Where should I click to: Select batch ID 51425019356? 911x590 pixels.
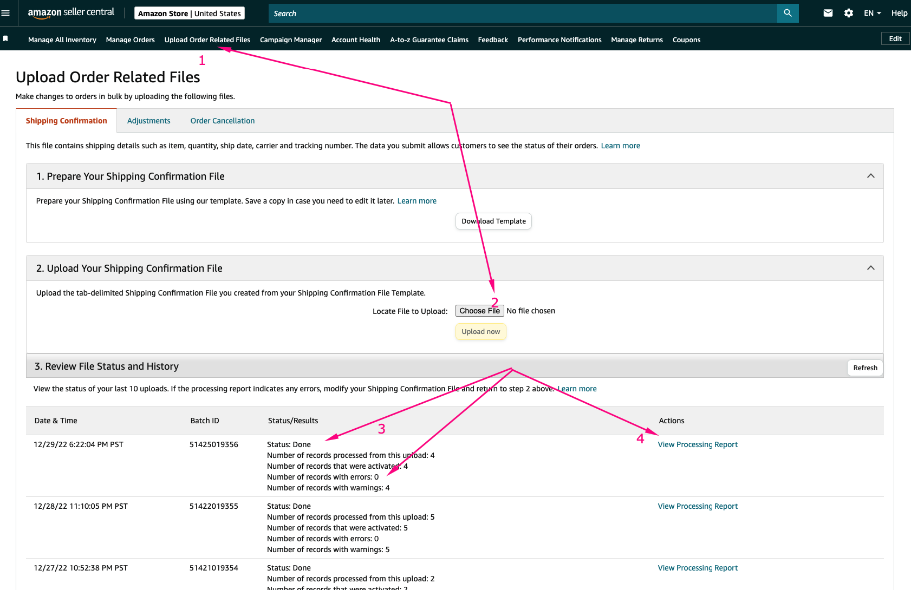pyautogui.click(x=214, y=444)
